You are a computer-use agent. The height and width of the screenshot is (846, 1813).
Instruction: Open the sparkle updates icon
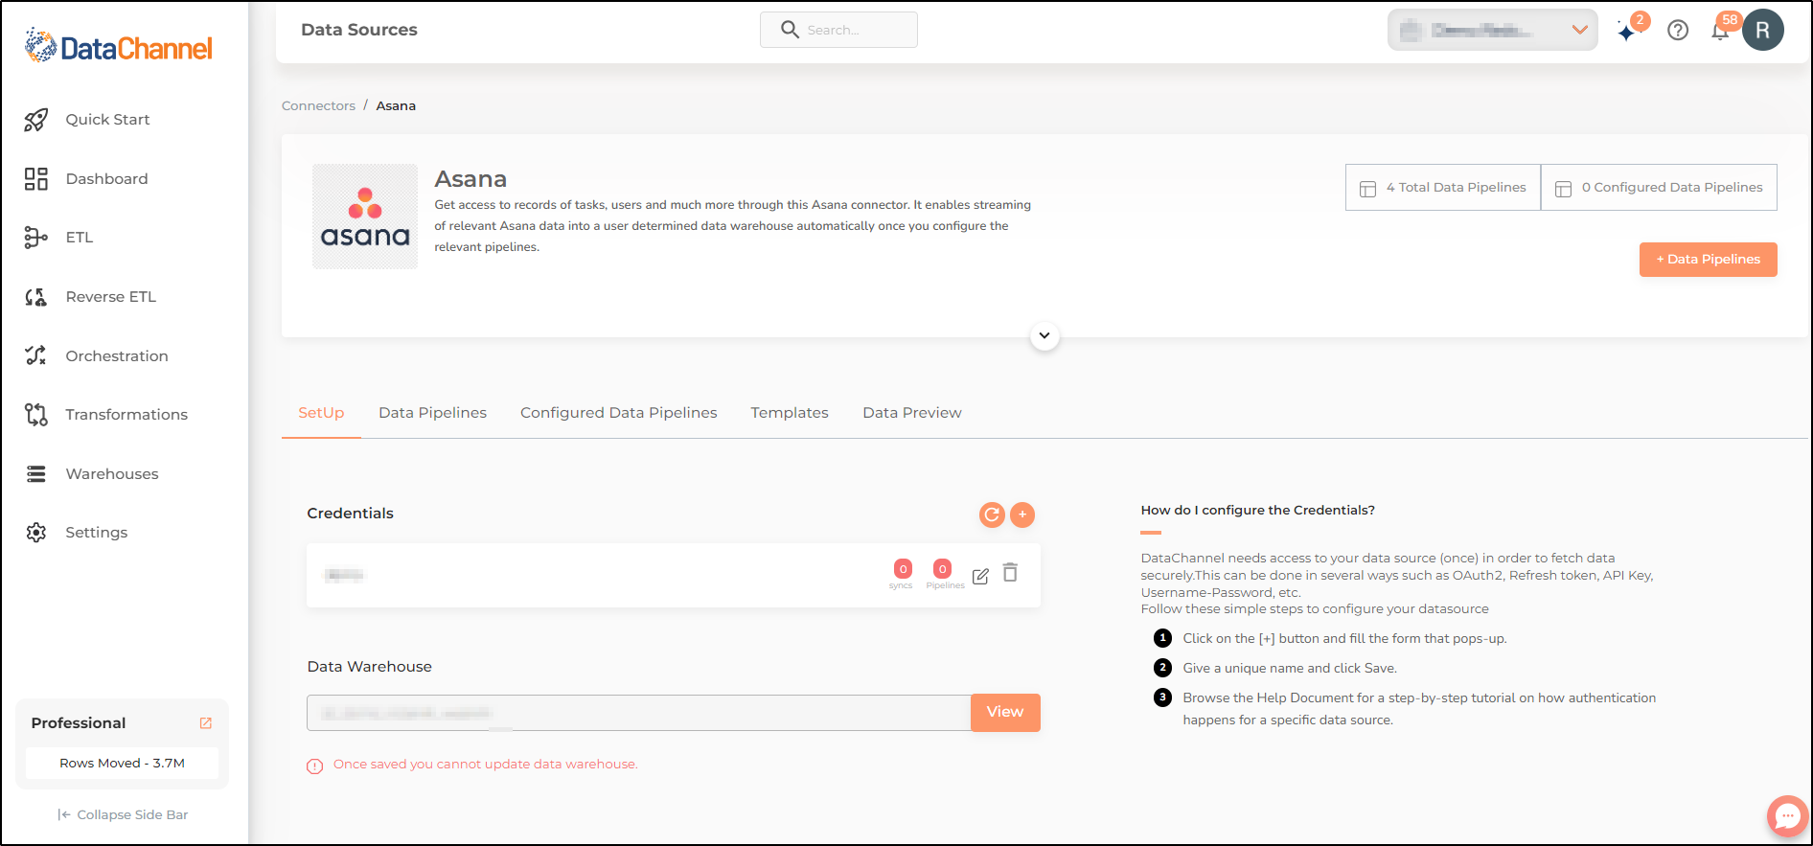click(x=1627, y=32)
